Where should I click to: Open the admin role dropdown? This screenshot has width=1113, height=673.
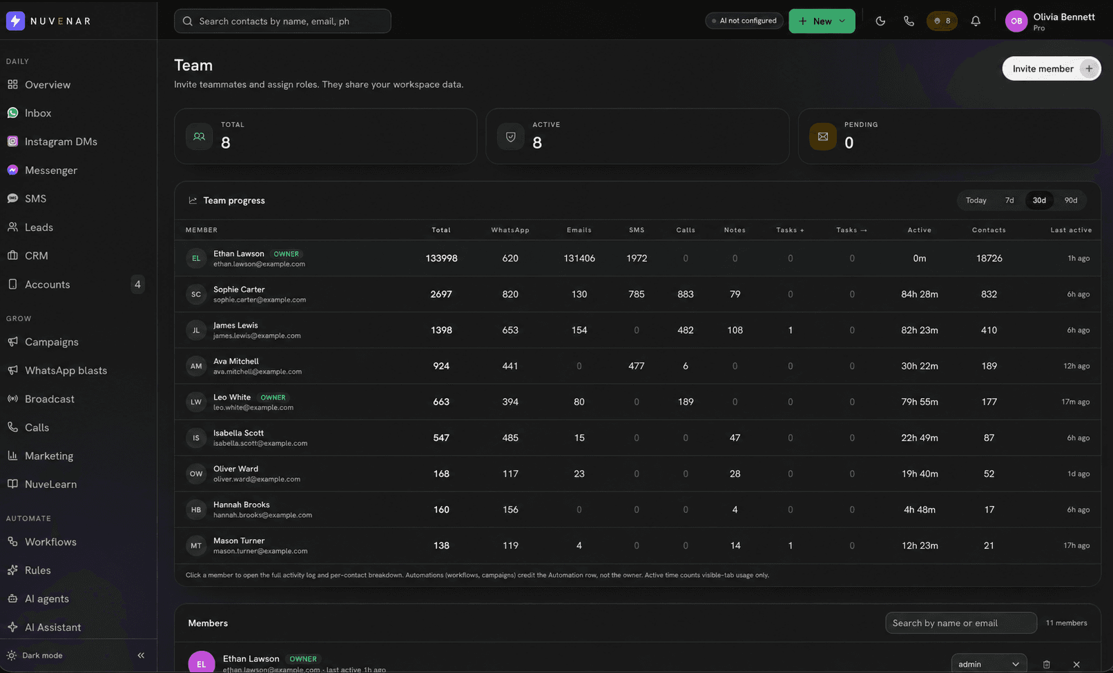[x=989, y=664]
